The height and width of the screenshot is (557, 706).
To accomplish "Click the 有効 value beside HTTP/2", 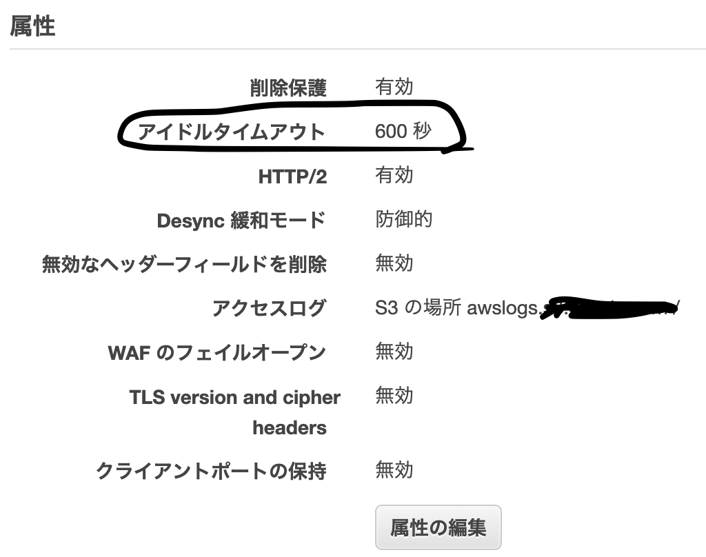I will (x=394, y=175).
